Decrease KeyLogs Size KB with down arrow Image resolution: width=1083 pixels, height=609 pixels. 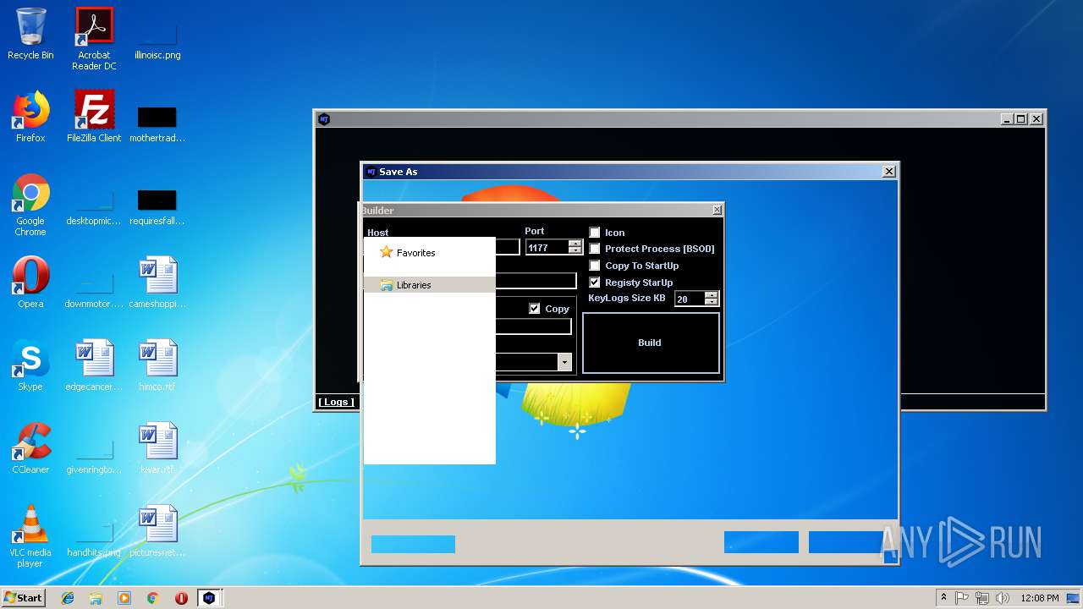click(712, 302)
